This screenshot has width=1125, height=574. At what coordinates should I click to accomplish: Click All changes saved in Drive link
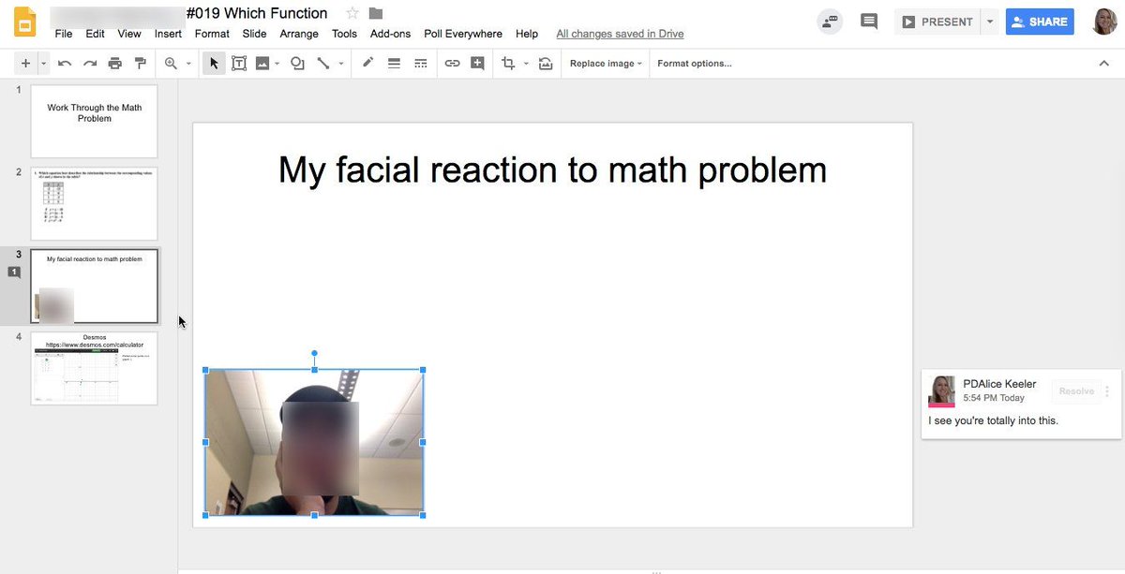tap(620, 34)
